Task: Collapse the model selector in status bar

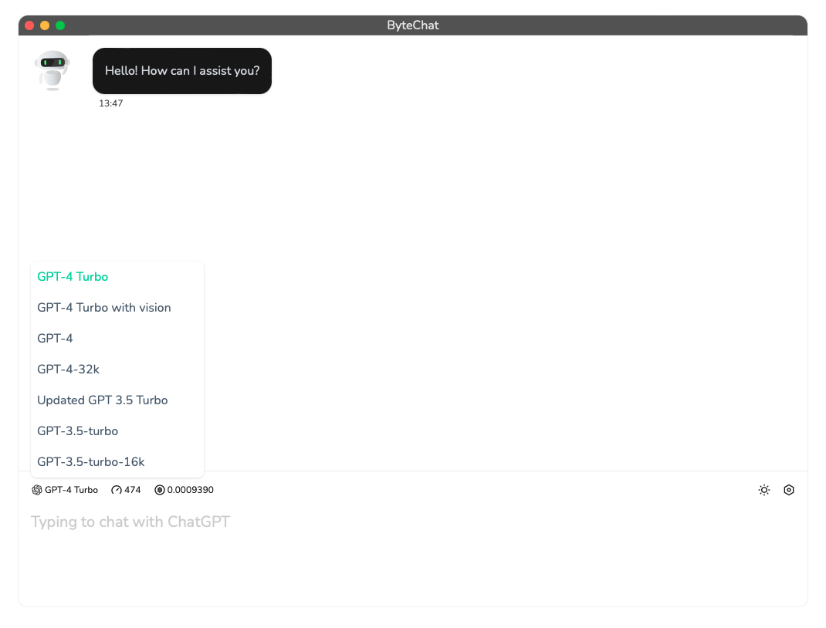Action: point(65,490)
